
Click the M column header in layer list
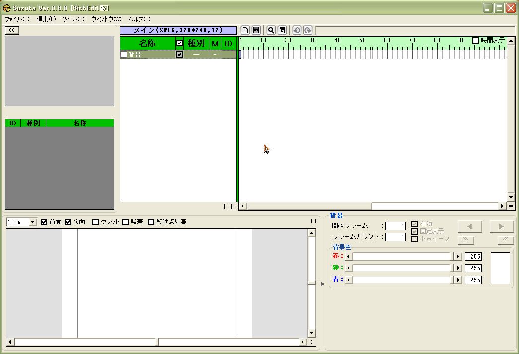coord(215,43)
